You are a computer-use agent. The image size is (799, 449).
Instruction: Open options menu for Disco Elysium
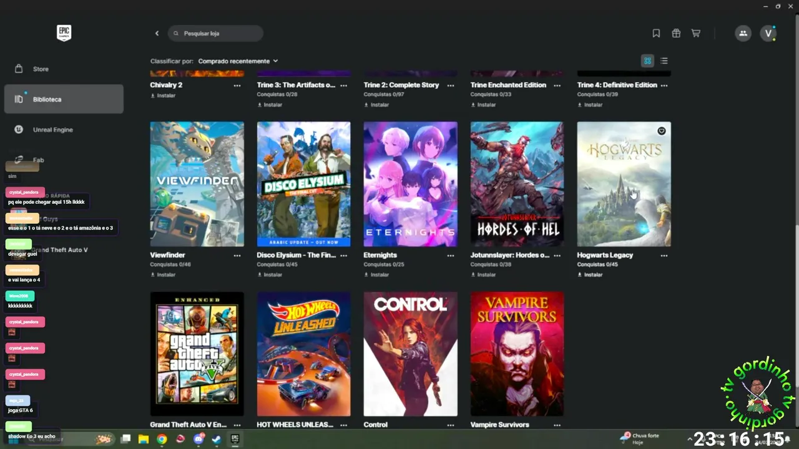[x=344, y=256]
